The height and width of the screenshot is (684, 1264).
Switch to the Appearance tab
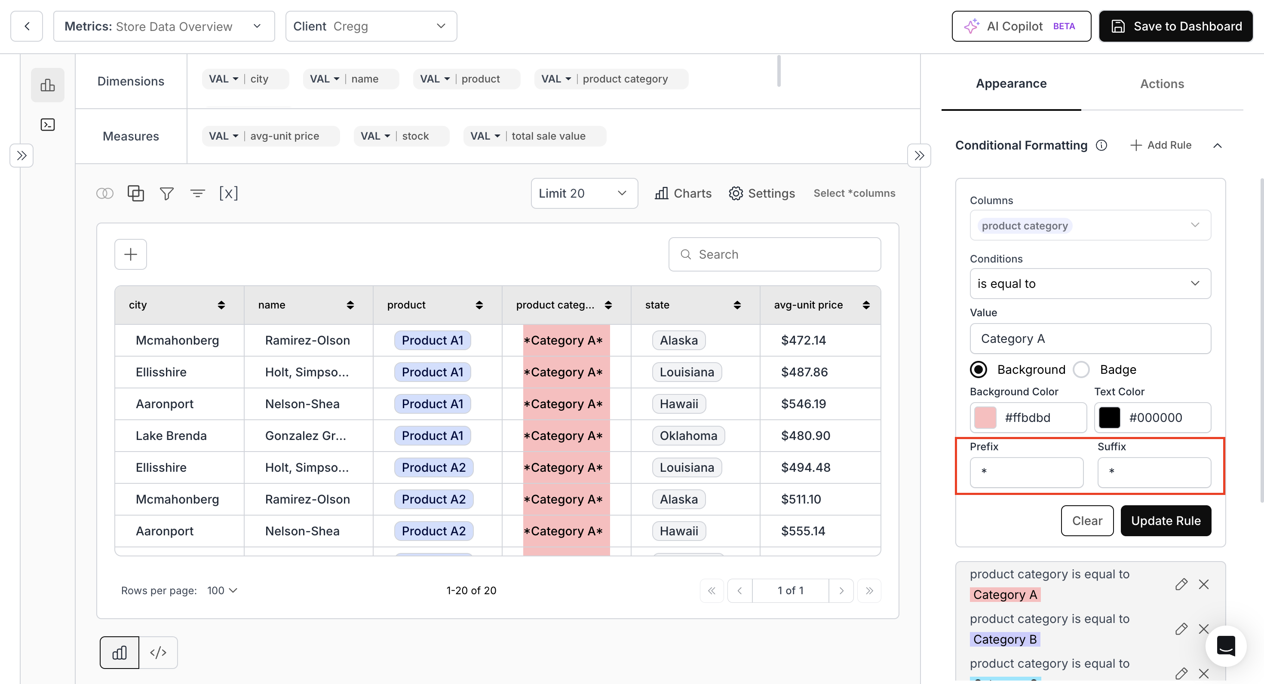pyautogui.click(x=1011, y=84)
